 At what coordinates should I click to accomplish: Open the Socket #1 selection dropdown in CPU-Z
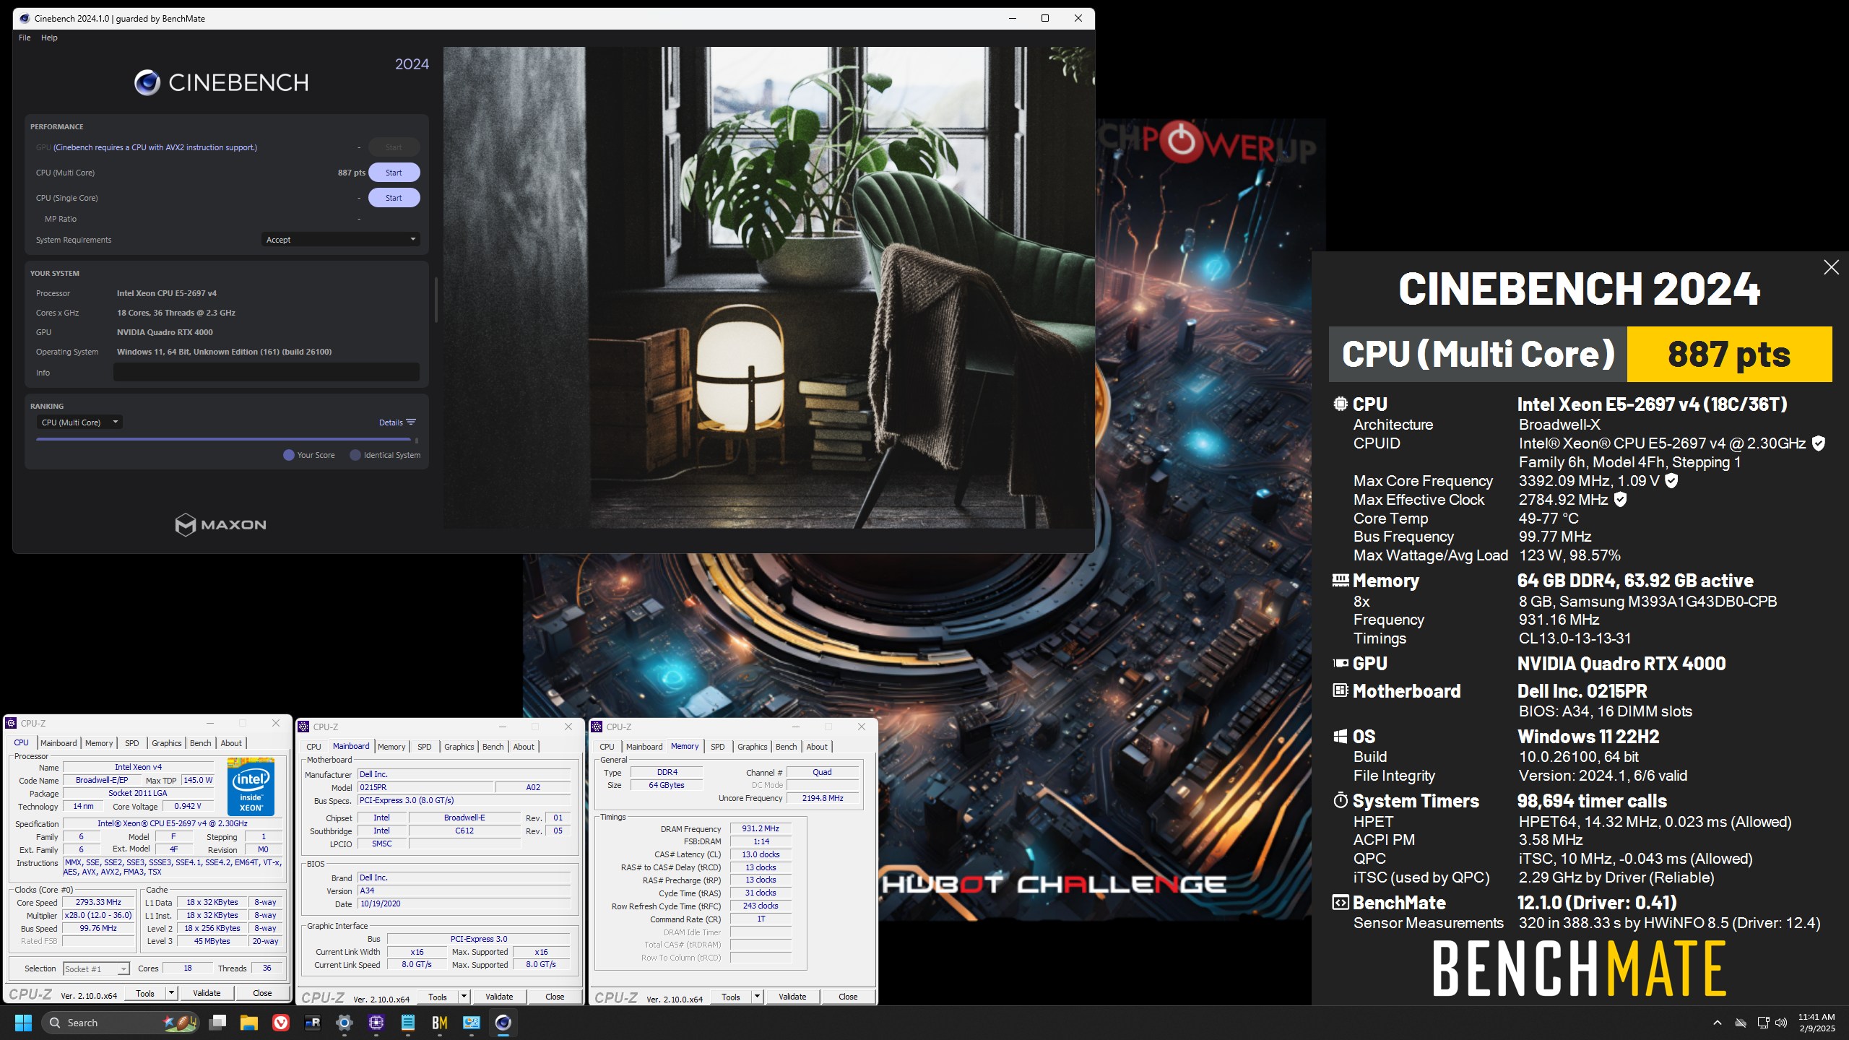tap(96, 968)
